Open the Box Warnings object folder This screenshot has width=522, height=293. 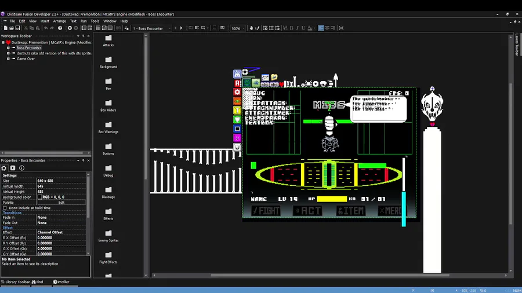coord(108,127)
